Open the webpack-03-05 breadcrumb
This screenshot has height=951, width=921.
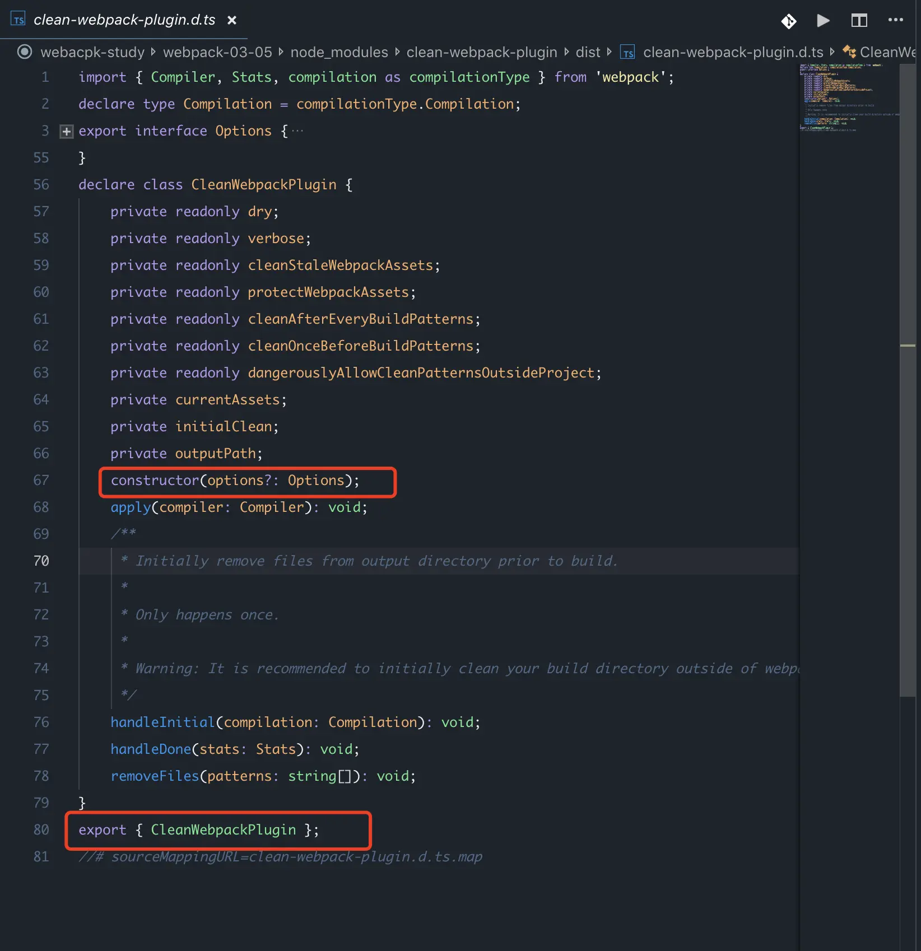pos(217,52)
